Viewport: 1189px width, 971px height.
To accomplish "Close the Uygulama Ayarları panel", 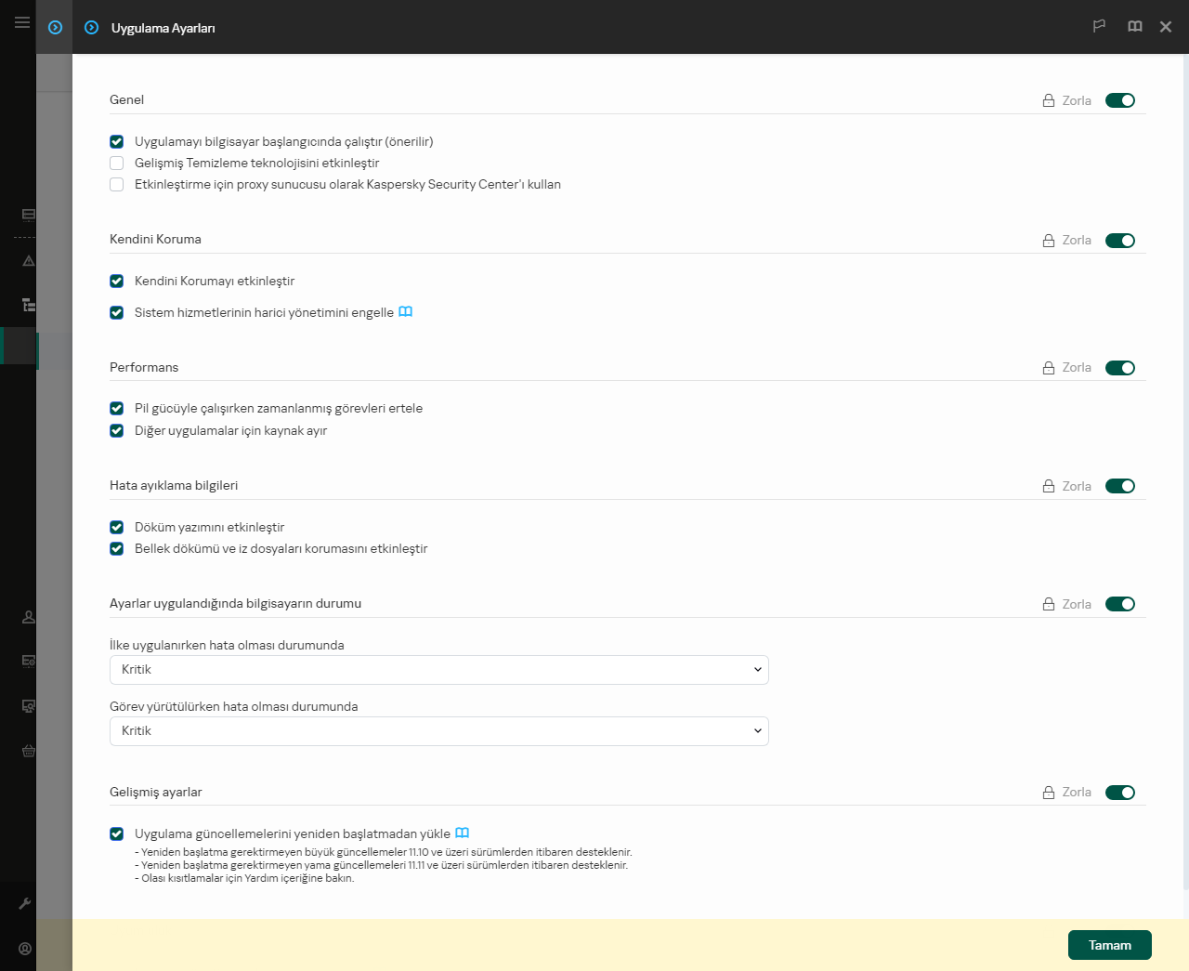I will click(x=1166, y=27).
